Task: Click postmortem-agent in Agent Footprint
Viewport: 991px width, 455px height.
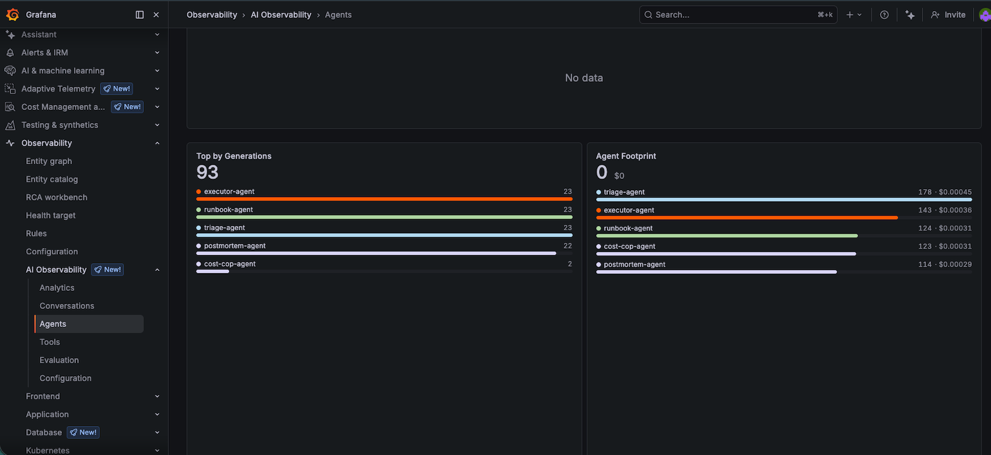Action: pyautogui.click(x=635, y=264)
